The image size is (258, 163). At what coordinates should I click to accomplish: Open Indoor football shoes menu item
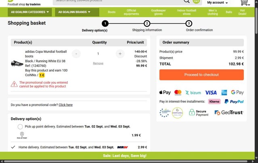coord(187,12)
